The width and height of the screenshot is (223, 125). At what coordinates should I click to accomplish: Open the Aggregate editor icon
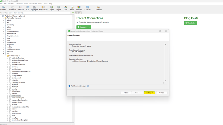(x=34, y=7)
